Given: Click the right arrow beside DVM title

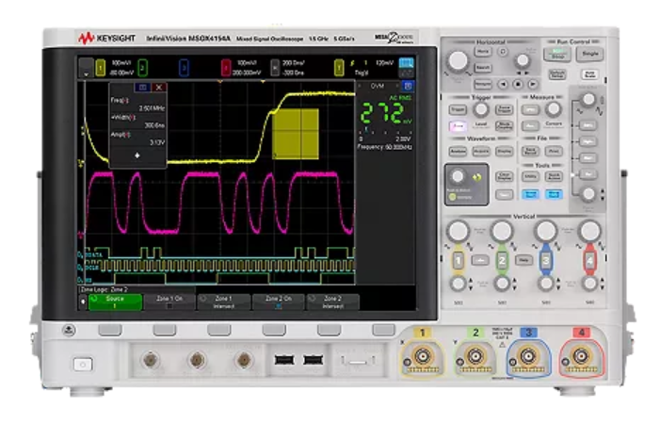Looking at the screenshot, I should [x=397, y=86].
